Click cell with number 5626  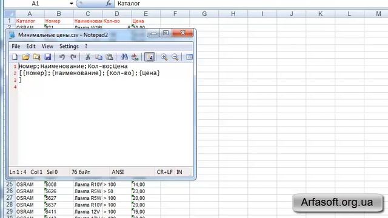tap(59, 191)
